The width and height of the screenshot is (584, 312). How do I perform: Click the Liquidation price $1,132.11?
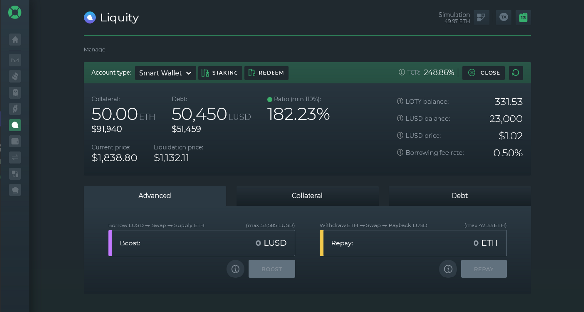coord(171,158)
